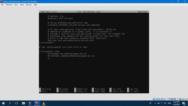Screen dimensions: 188x106
Task: Click the '#LogLevel info ssl:warn' line
Action: [61, 18]
